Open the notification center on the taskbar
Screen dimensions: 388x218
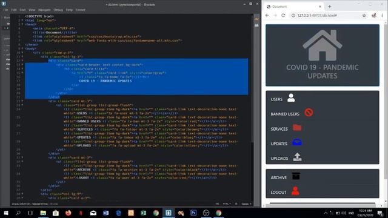pyautogui.click(x=380, y=213)
